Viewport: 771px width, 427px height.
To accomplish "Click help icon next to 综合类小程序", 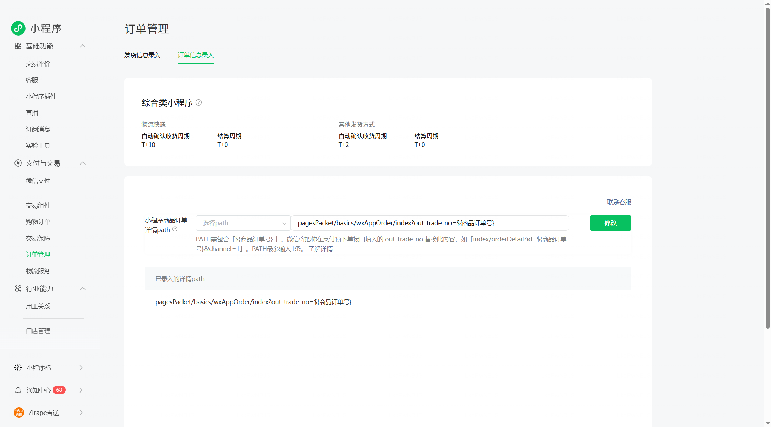I will click(x=199, y=102).
